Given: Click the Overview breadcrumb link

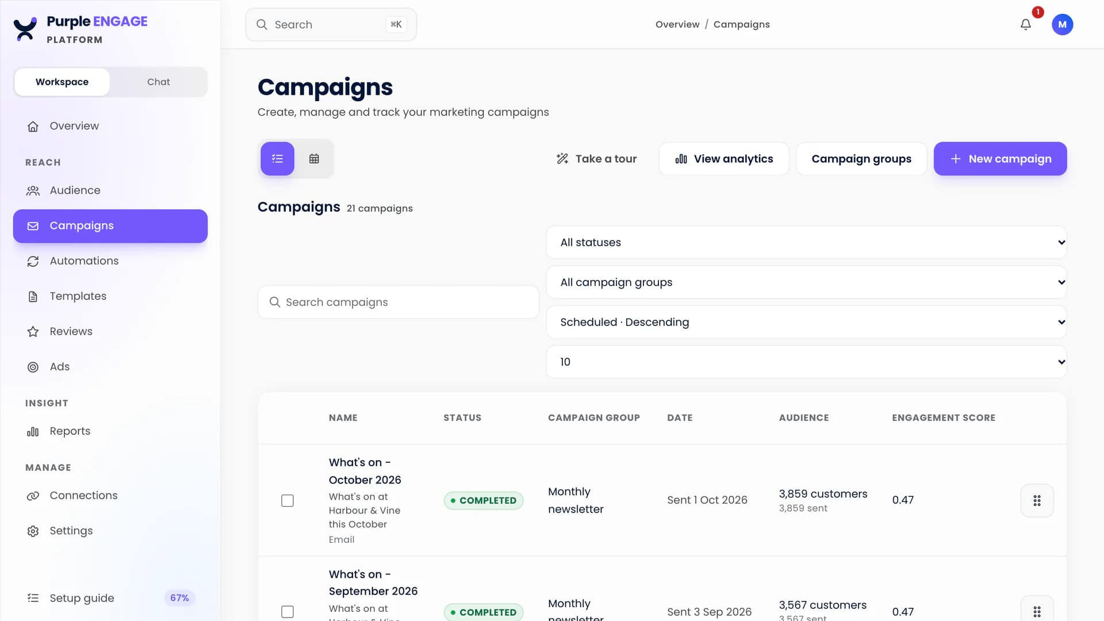Looking at the screenshot, I should point(677,24).
